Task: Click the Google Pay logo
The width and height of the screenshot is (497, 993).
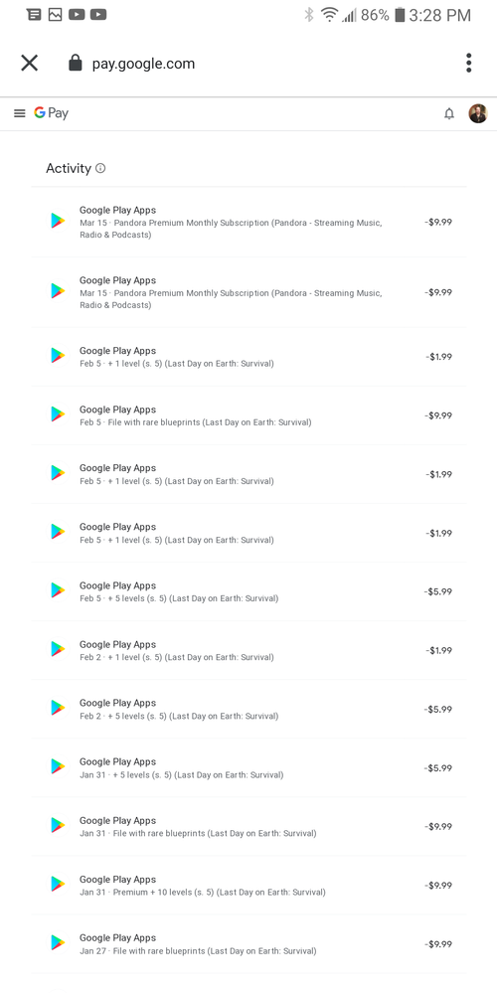Action: [x=52, y=113]
